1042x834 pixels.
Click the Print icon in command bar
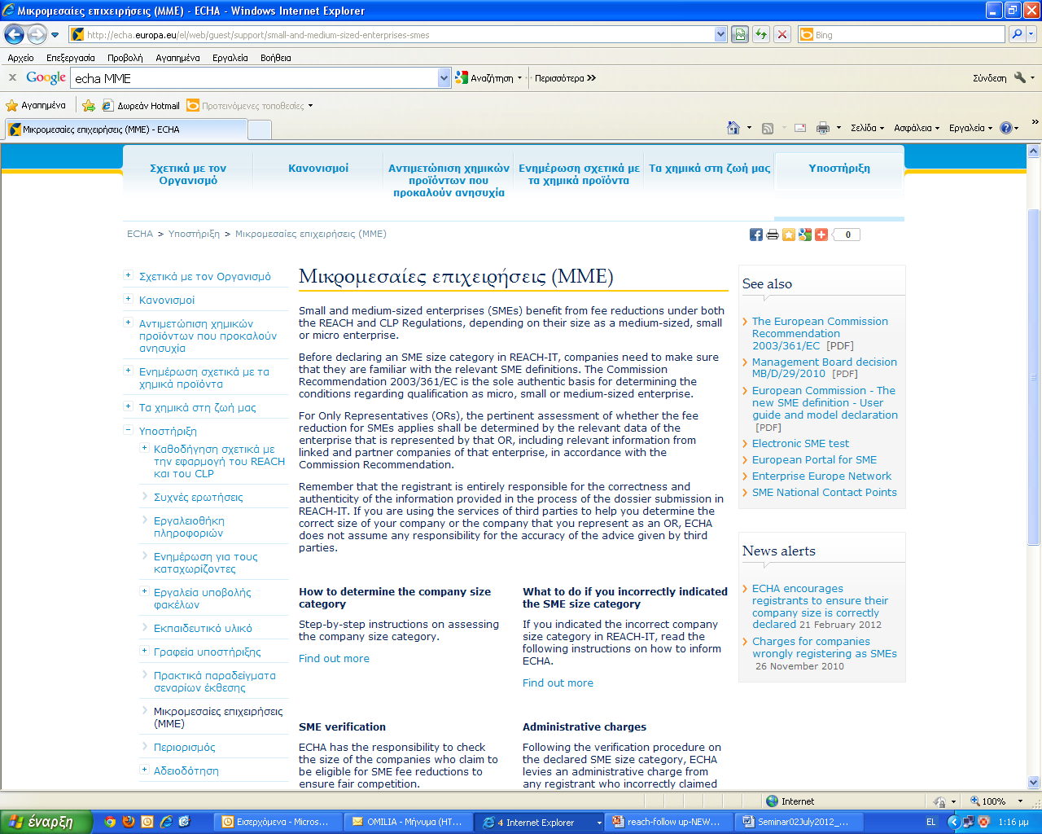[x=823, y=128]
